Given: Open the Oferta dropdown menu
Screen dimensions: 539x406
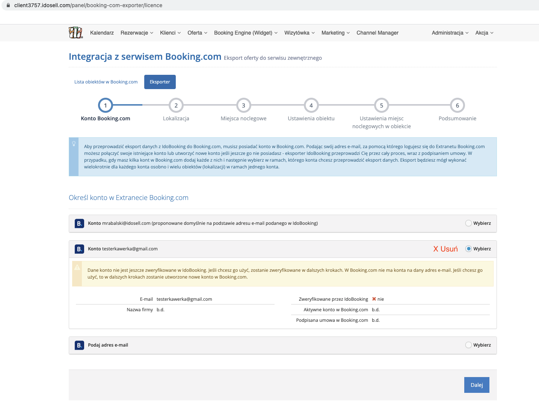Looking at the screenshot, I should point(197,33).
